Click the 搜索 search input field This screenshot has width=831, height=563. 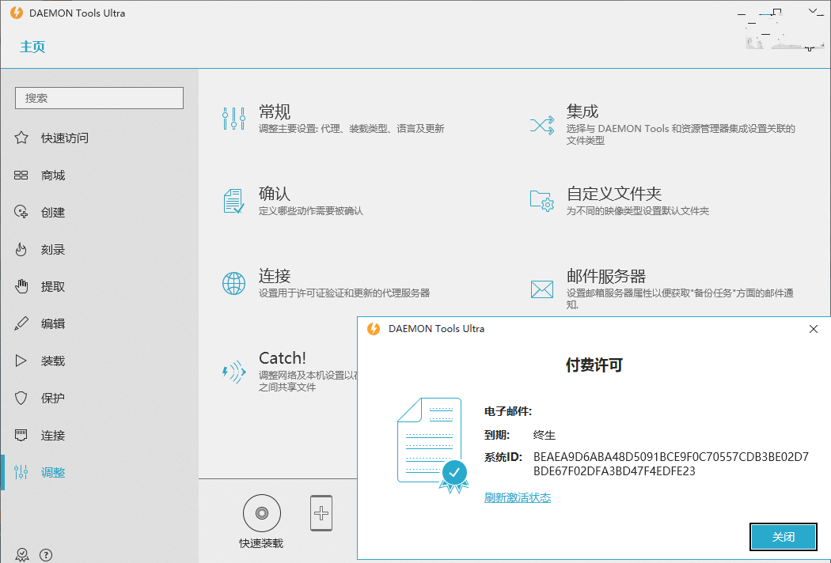click(x=99, y=98)
